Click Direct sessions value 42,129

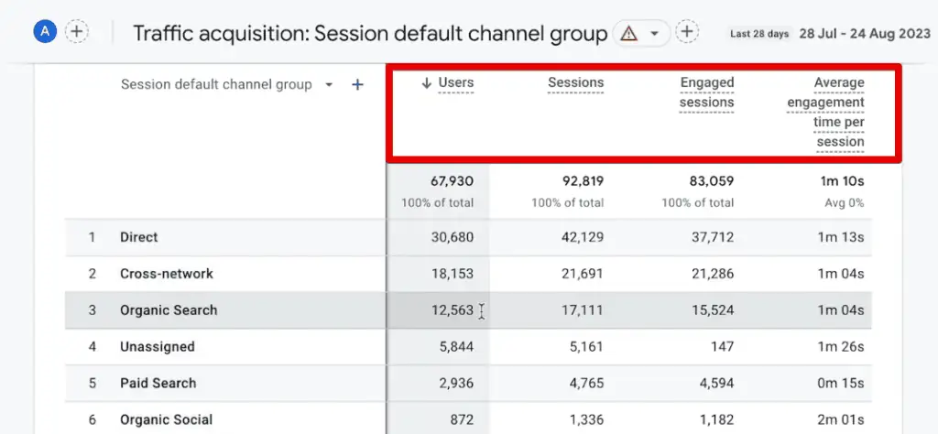583,237
